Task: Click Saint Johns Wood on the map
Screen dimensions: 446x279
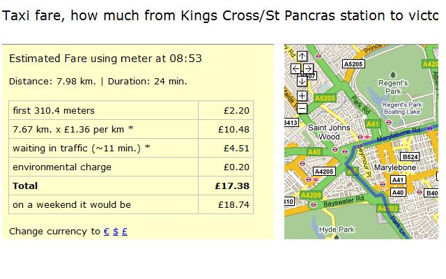Action: click(x=324, y=133)
